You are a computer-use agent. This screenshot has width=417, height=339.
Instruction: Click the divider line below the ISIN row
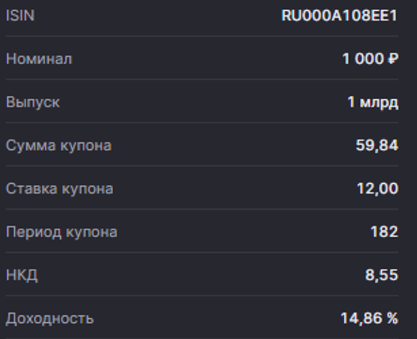(x=202, y=36)
